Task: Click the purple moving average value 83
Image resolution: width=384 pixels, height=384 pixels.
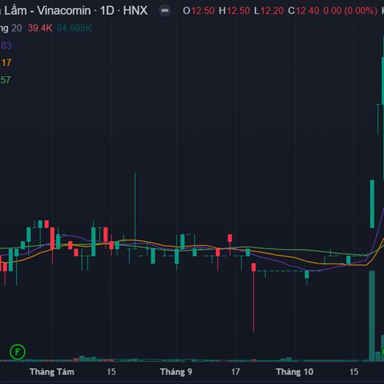Action: [6, 45]
